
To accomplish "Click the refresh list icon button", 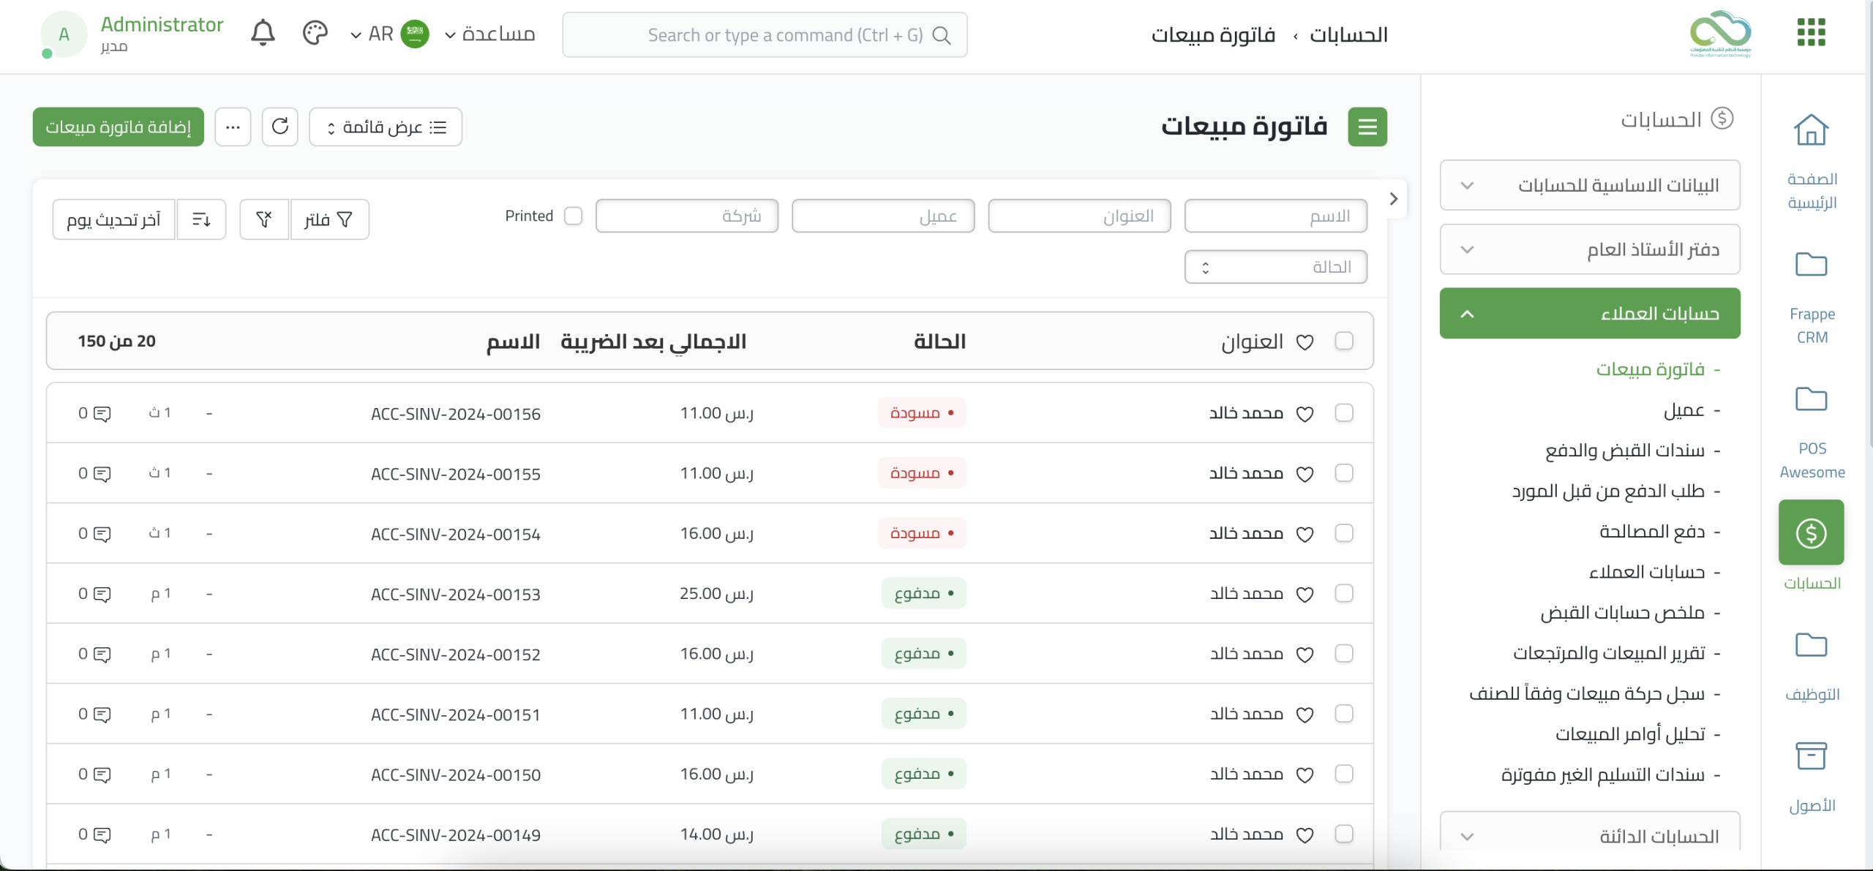I will (x=280, y=127).
